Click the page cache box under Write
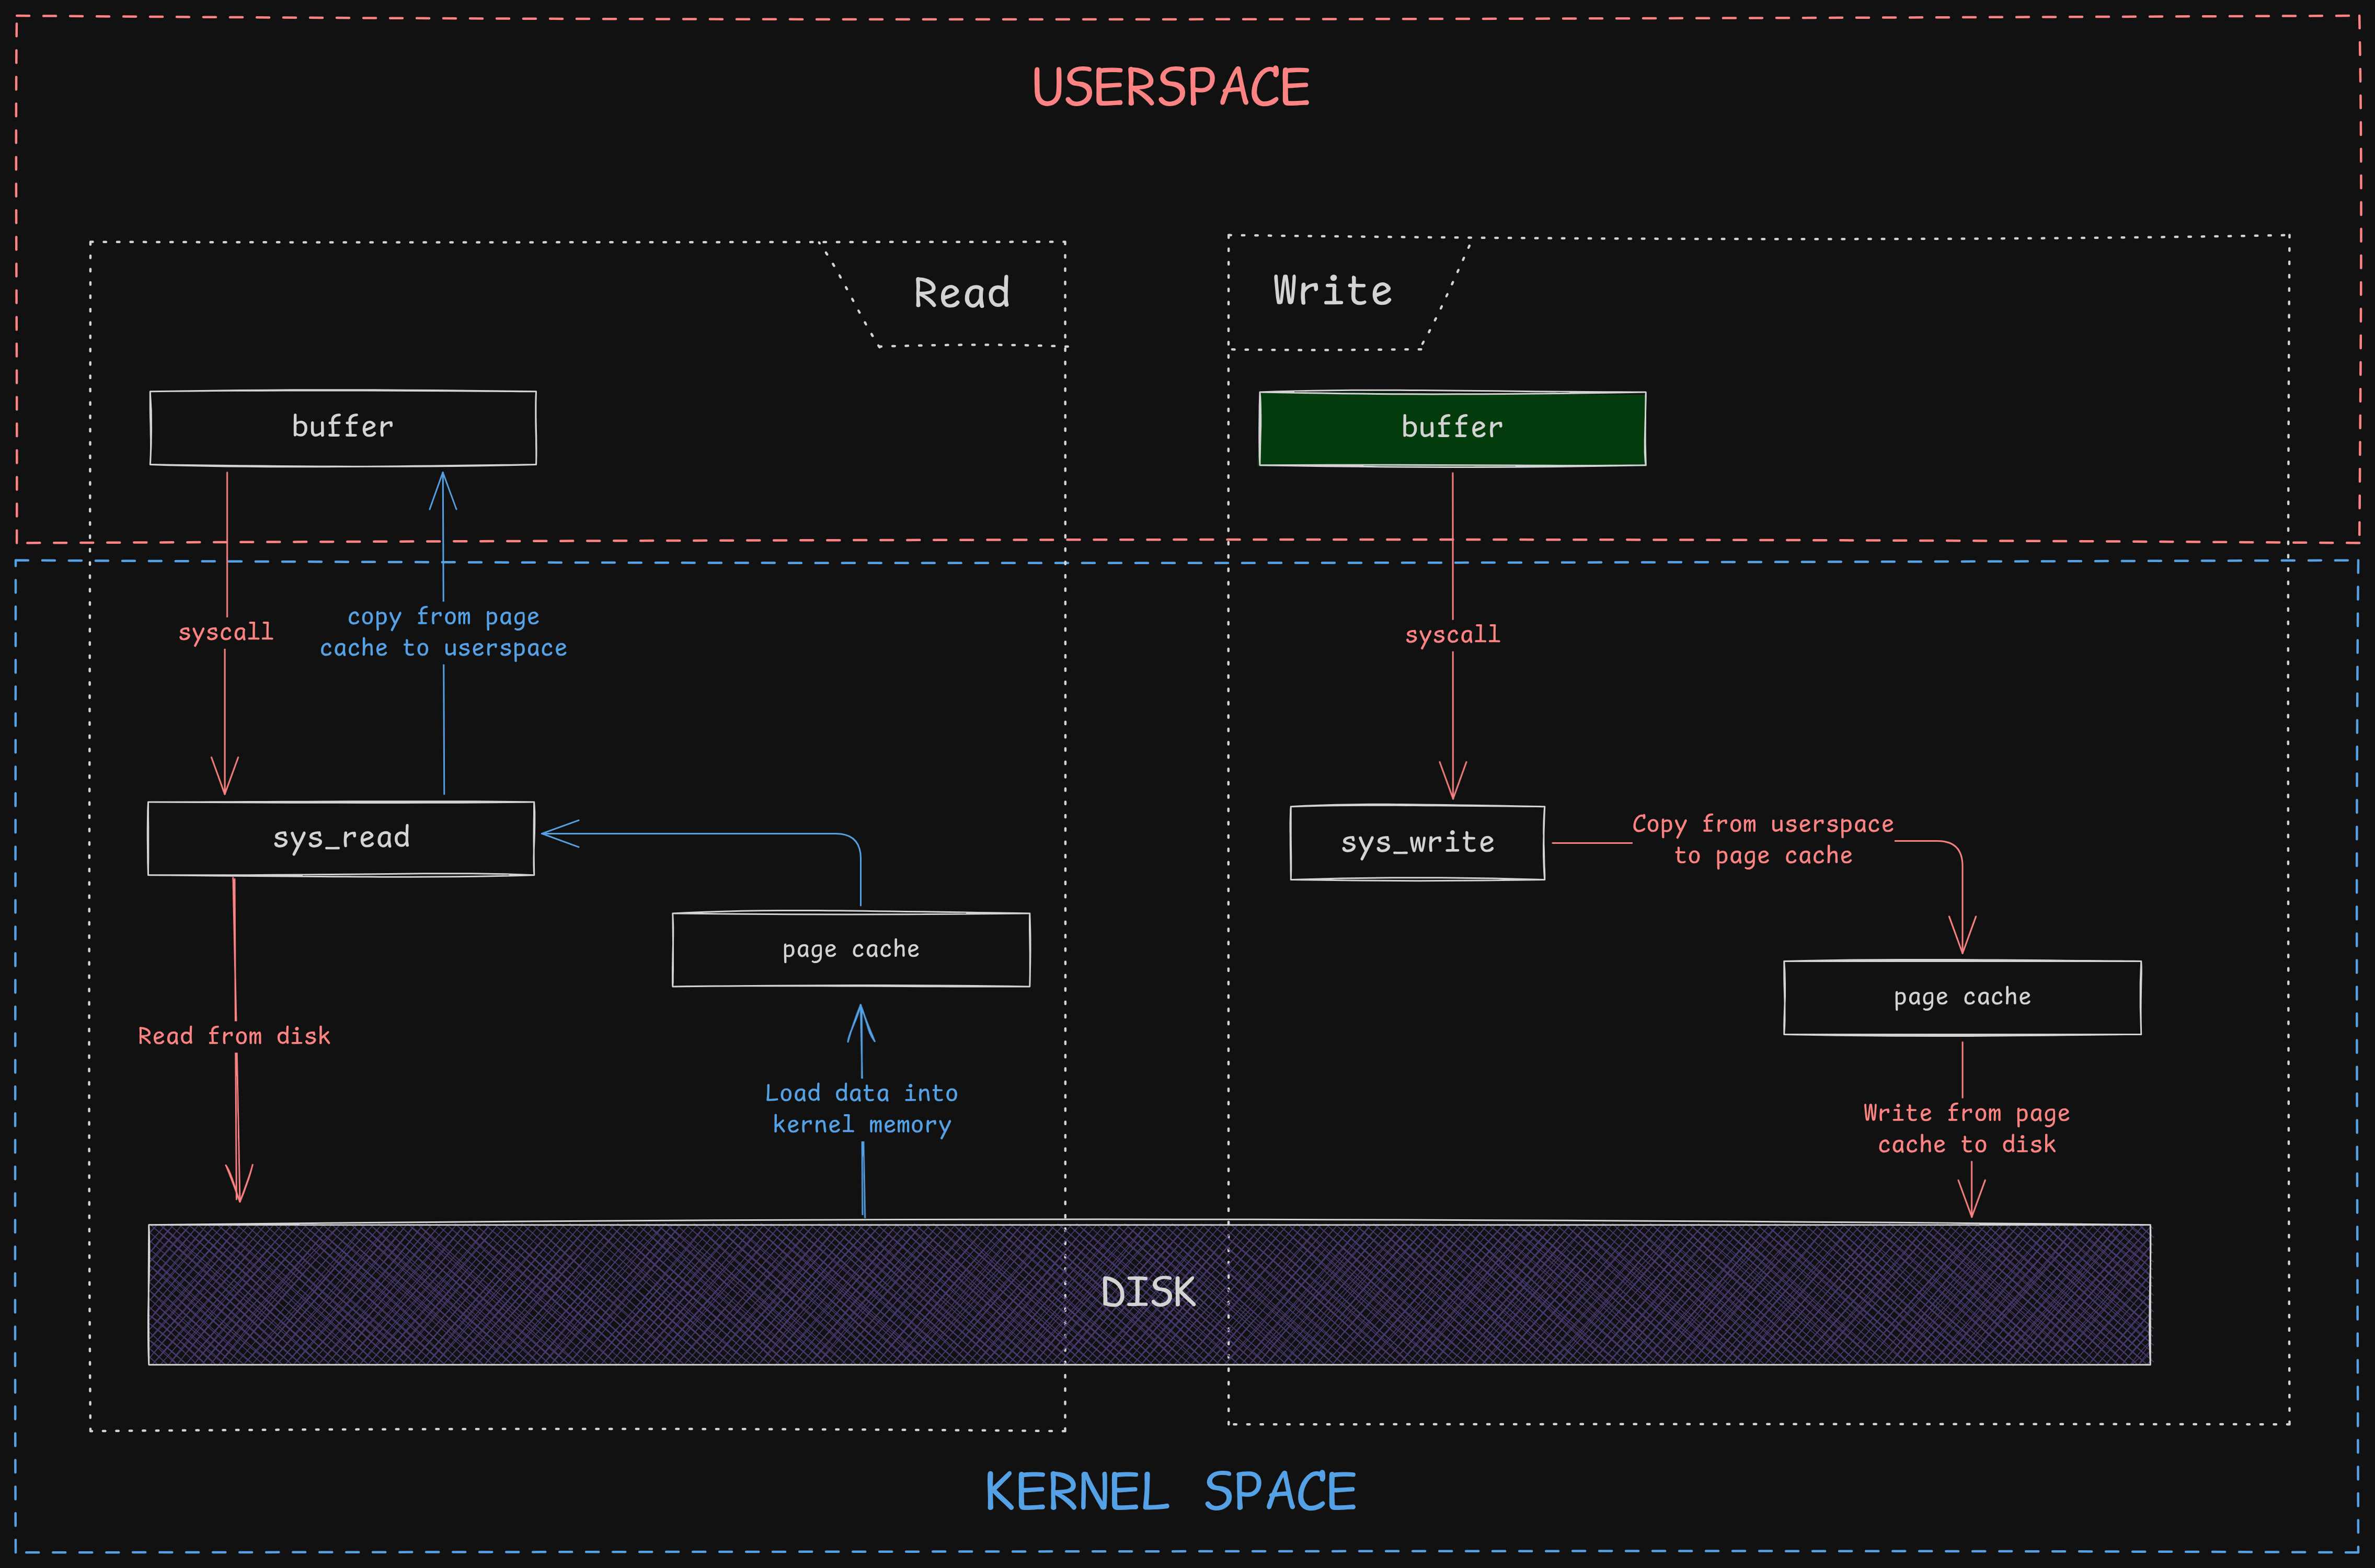 (1961, 997)
